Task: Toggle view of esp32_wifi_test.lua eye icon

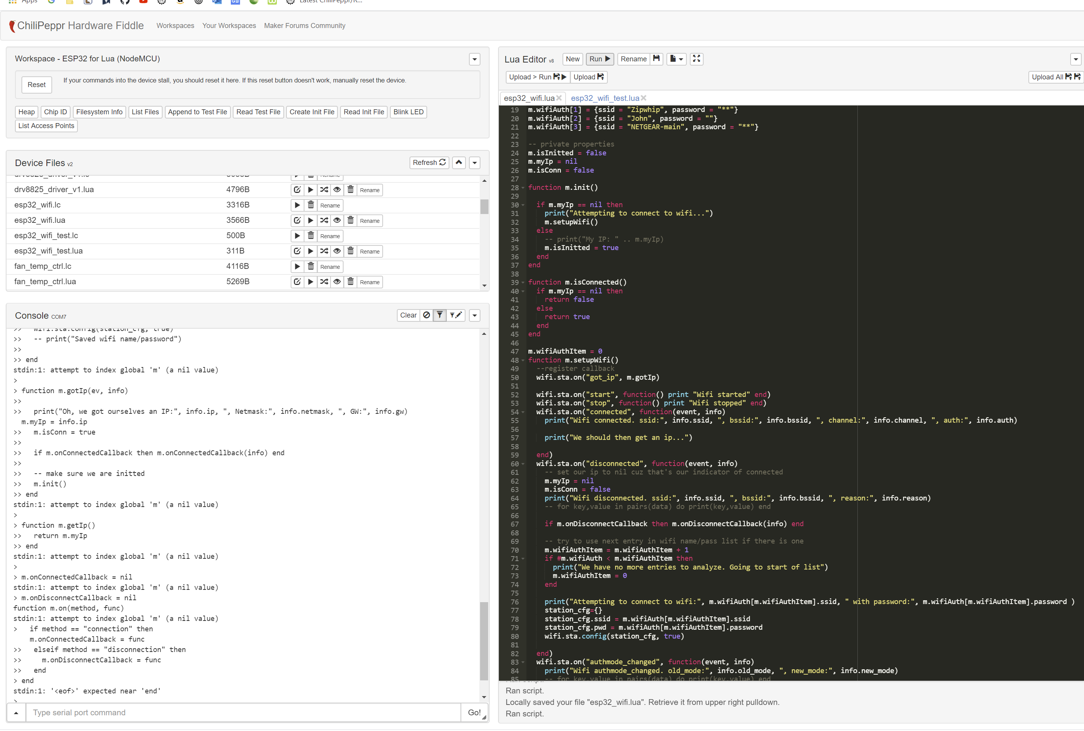Action: pos(337,251)
